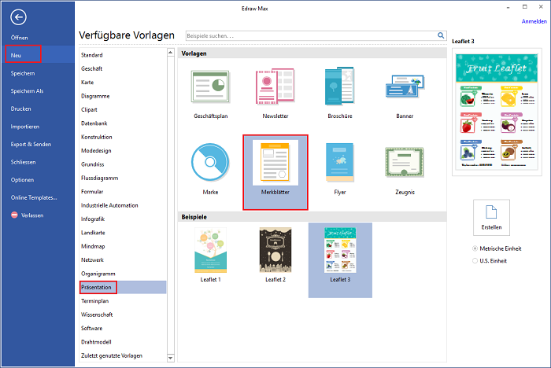Pick the Banner template icon
Screen dimensions: 551x368
click(x=405, y=86)
